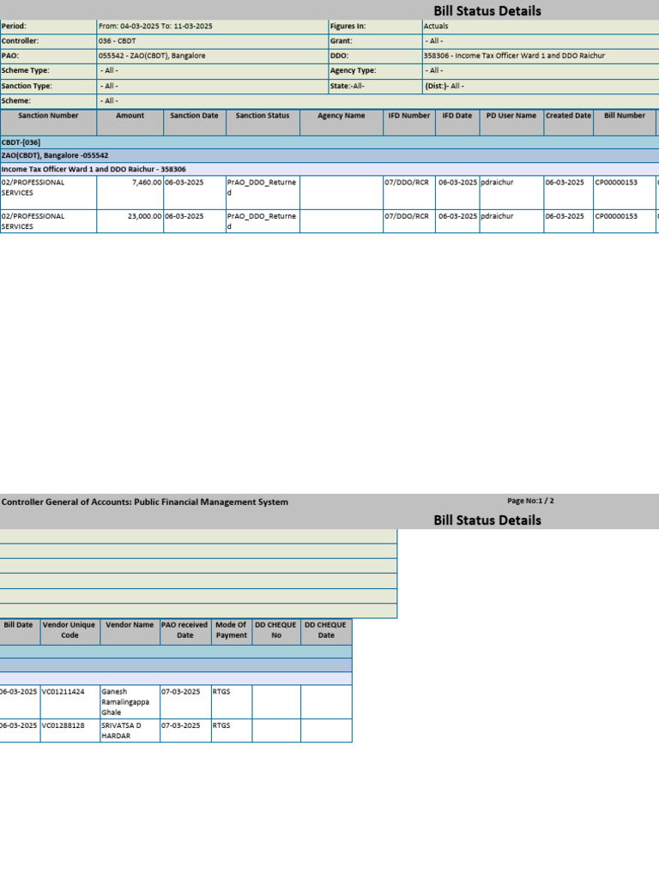The width and height of the screenshot is (659, 878).
Task: Select the '055542 - ZAO(CBDT), Bangalore' value
Action: point(152,56)
